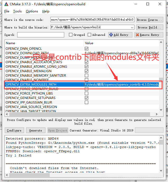Open the Tools menu
The height and width of the screenshot is (182, 168).
click(17, 11)
